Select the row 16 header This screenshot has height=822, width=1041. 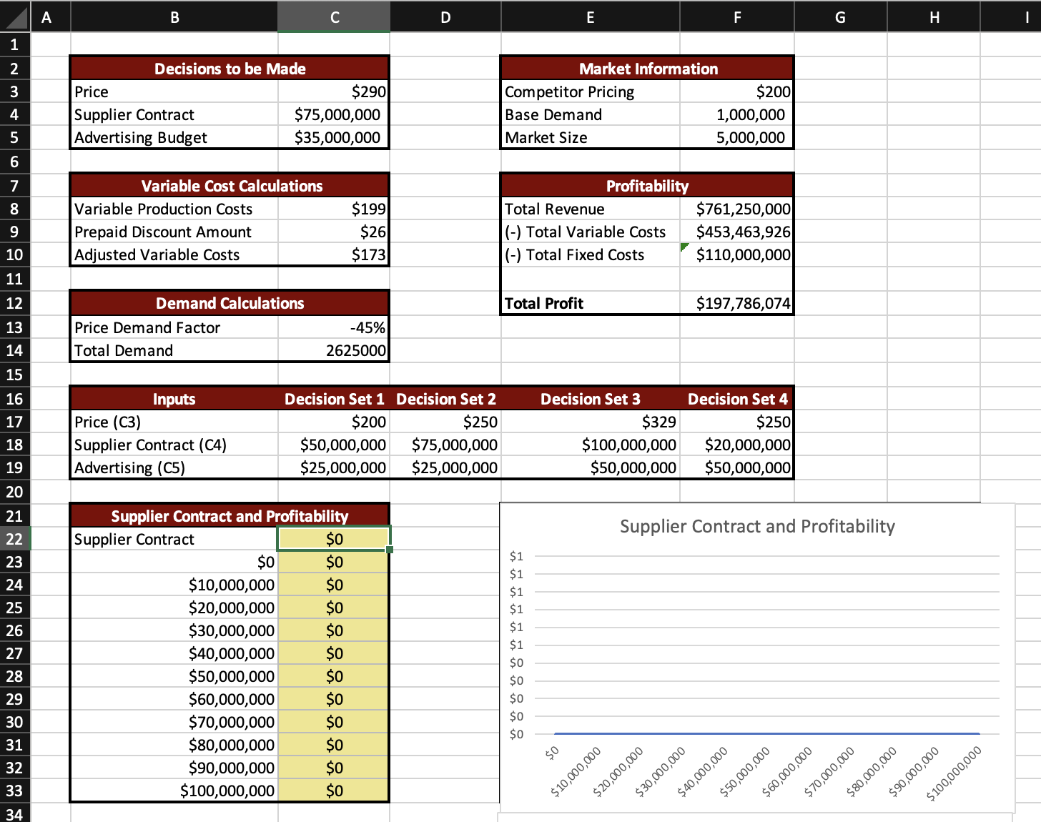click(14, 399)
